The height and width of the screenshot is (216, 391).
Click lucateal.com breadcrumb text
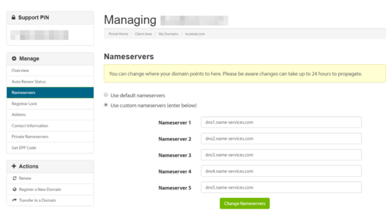tap(195, 34)
